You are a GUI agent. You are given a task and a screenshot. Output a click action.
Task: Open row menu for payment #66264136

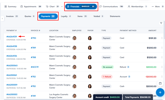point(162,57)
